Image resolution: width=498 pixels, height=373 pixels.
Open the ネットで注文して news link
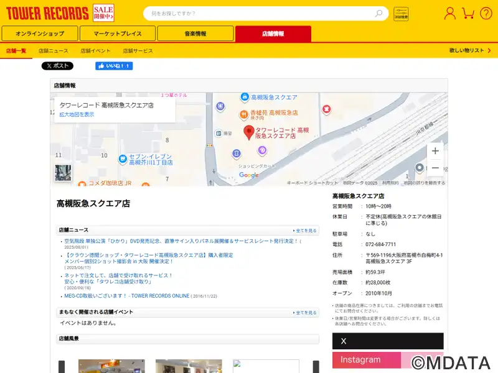click(118, 279)
